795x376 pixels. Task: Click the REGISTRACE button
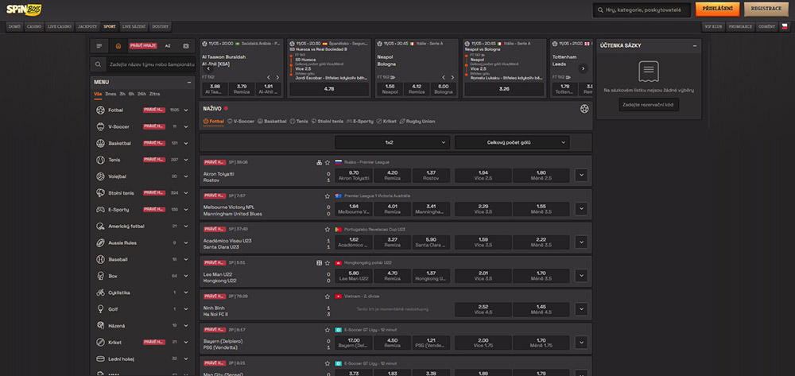click(766, 9)
